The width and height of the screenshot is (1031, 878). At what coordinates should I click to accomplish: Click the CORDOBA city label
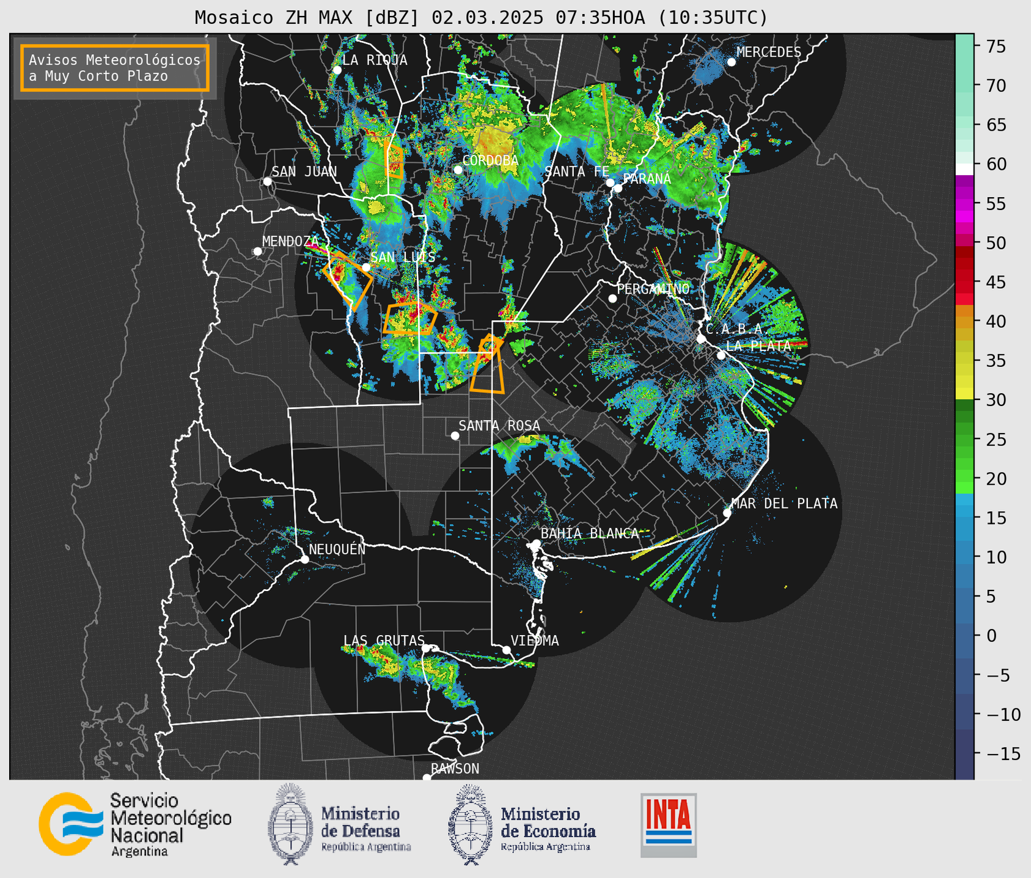(x=490, y=161)
